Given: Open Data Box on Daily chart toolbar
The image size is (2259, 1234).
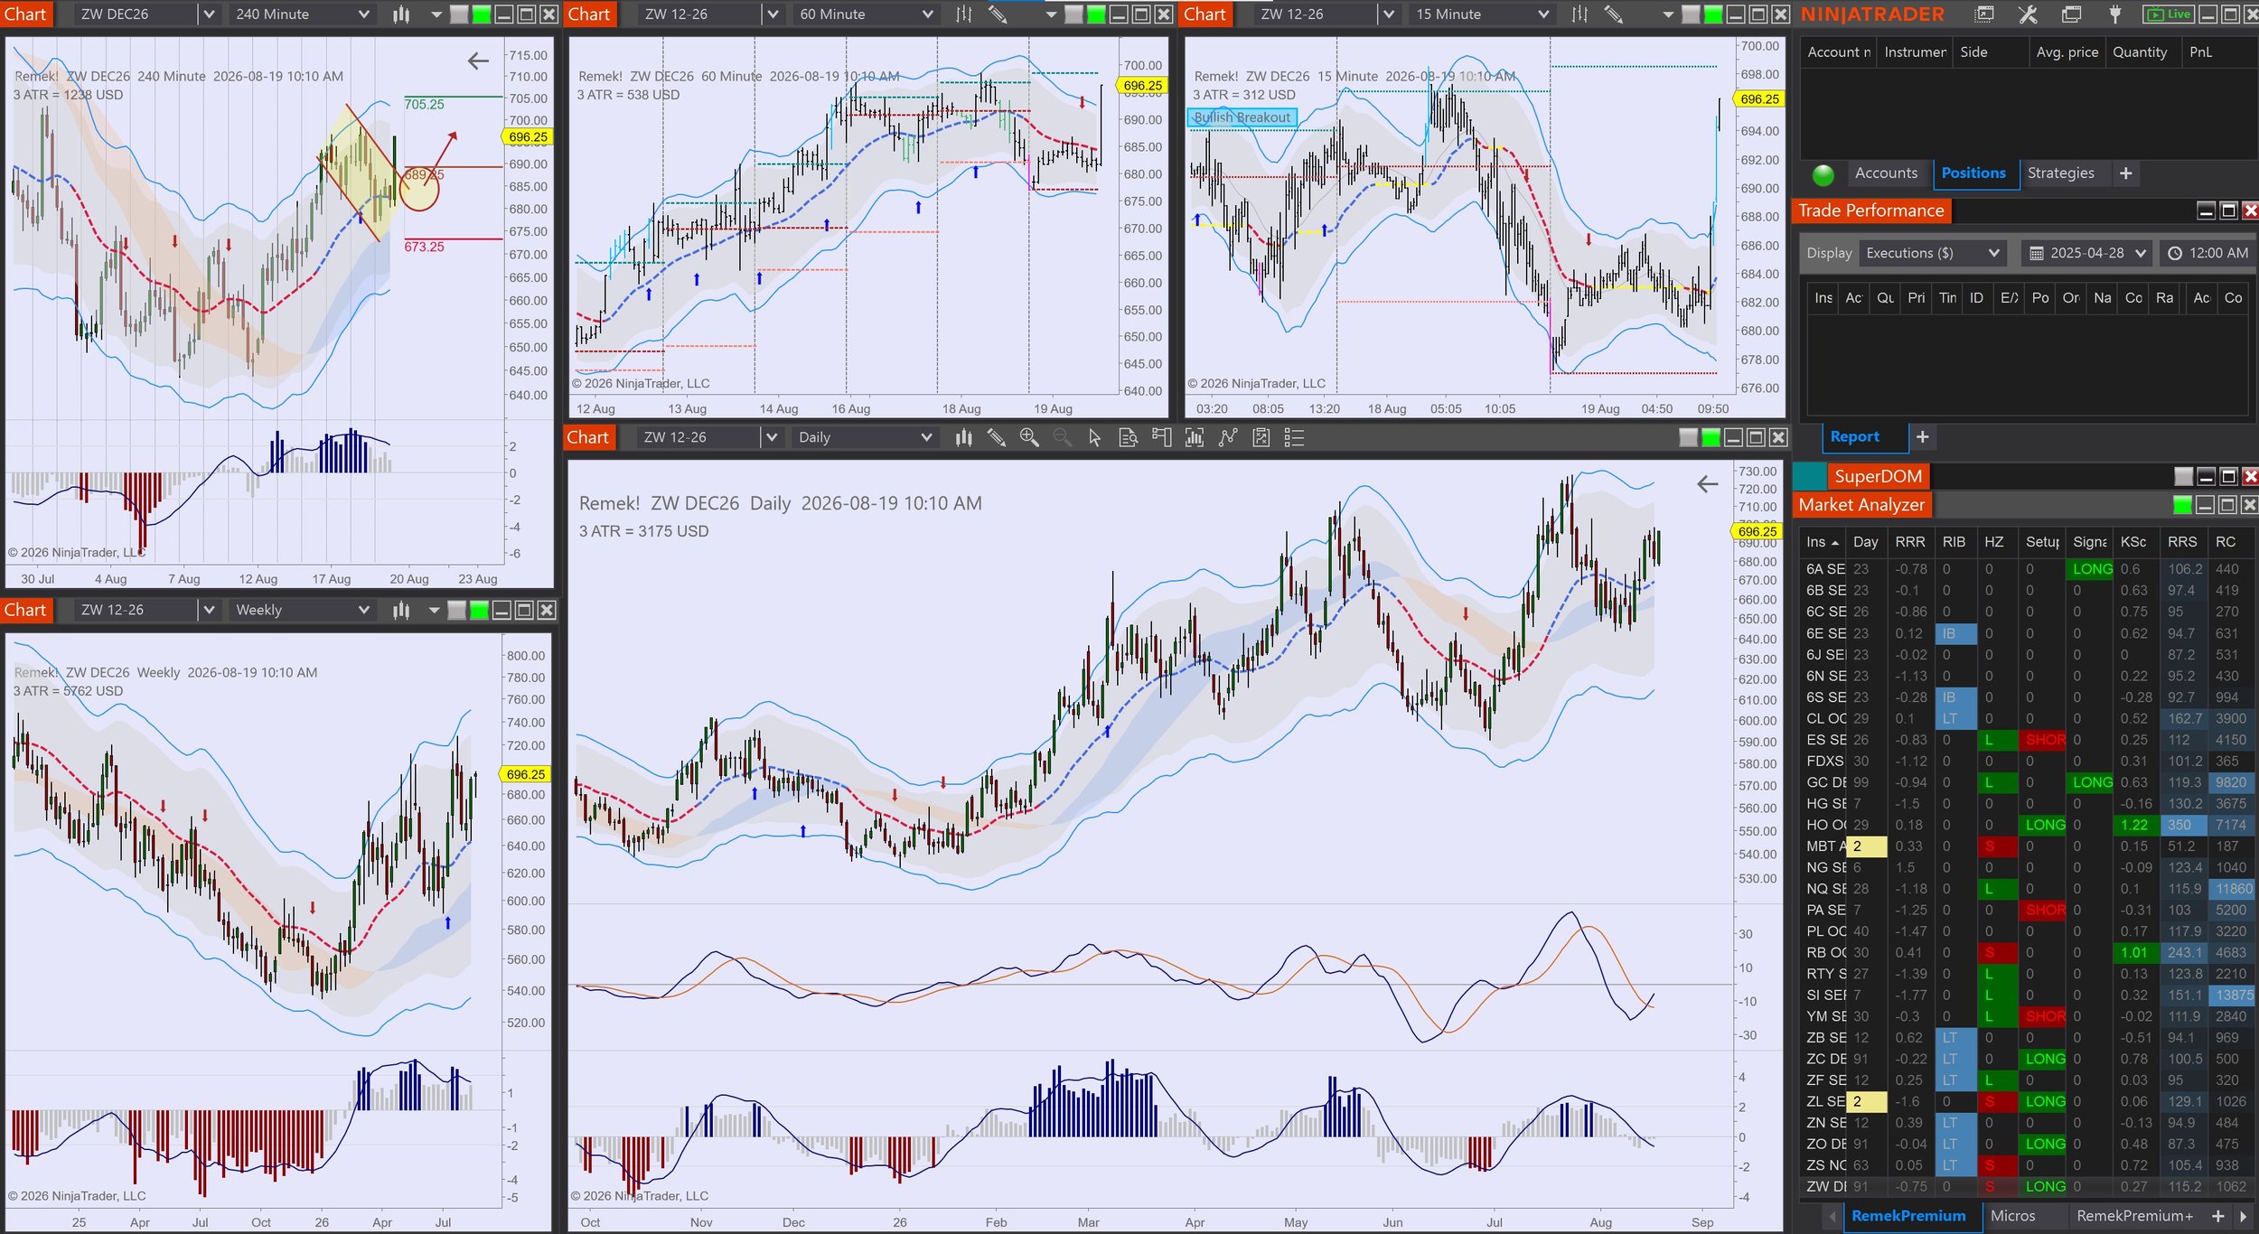Looking at the screenshot, I should pyautogui.click(x=1129, y=438).
